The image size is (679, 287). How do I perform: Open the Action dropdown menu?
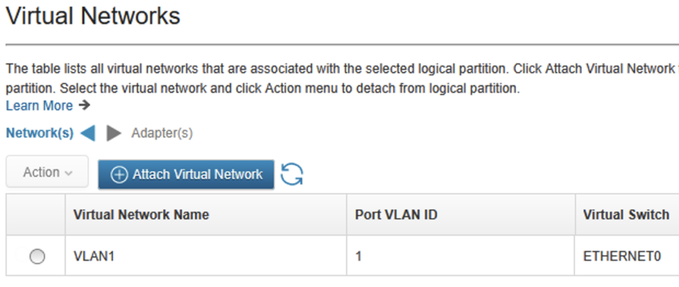[47, 172]
